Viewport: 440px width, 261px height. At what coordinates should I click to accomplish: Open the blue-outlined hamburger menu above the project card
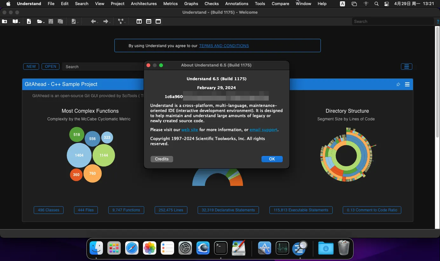(407, 67)
